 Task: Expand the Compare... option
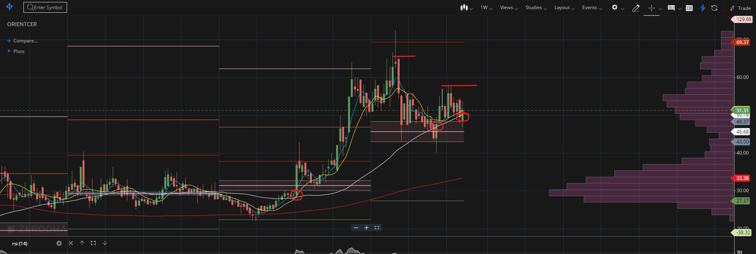[22, 41]
